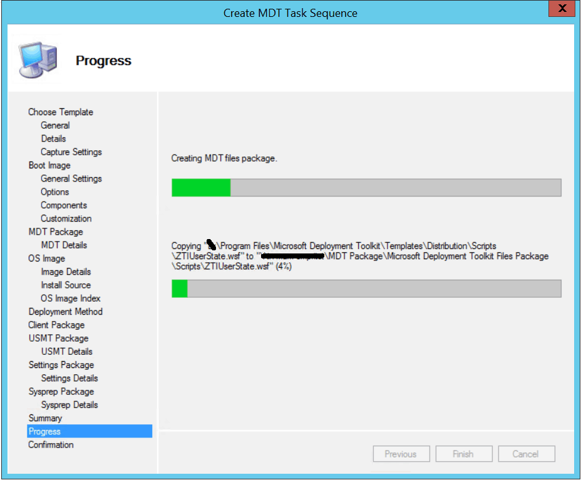Click the 'Creating MDT files package.' status text
The height and width of the screenshot is (480, 581).
coord(224,158)
